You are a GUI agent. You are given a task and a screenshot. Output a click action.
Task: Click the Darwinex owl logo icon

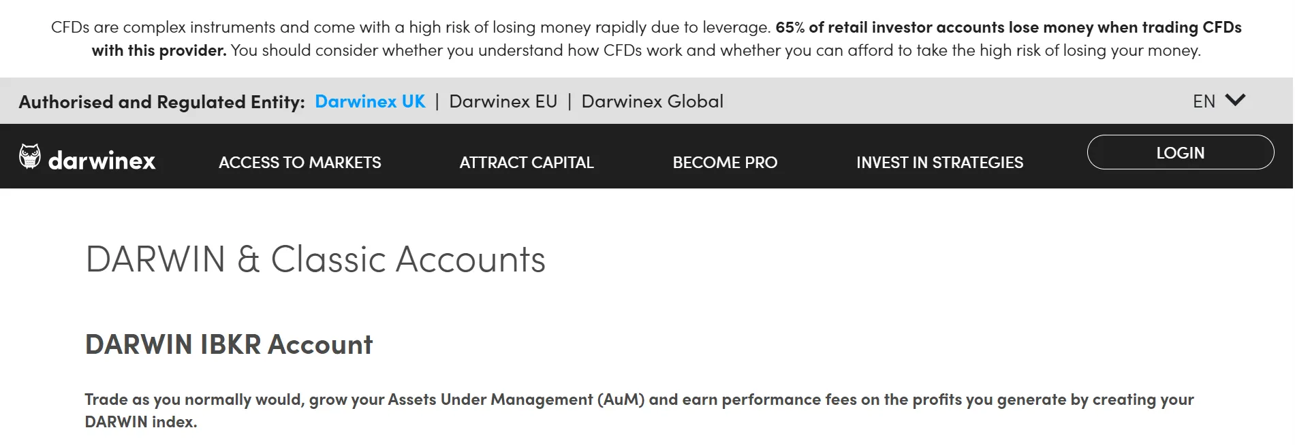pos(30,156)
